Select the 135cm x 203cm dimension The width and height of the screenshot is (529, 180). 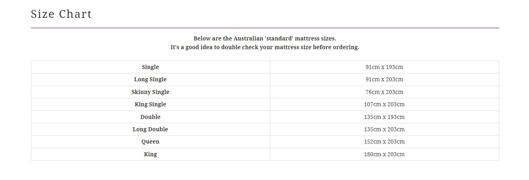384,129
